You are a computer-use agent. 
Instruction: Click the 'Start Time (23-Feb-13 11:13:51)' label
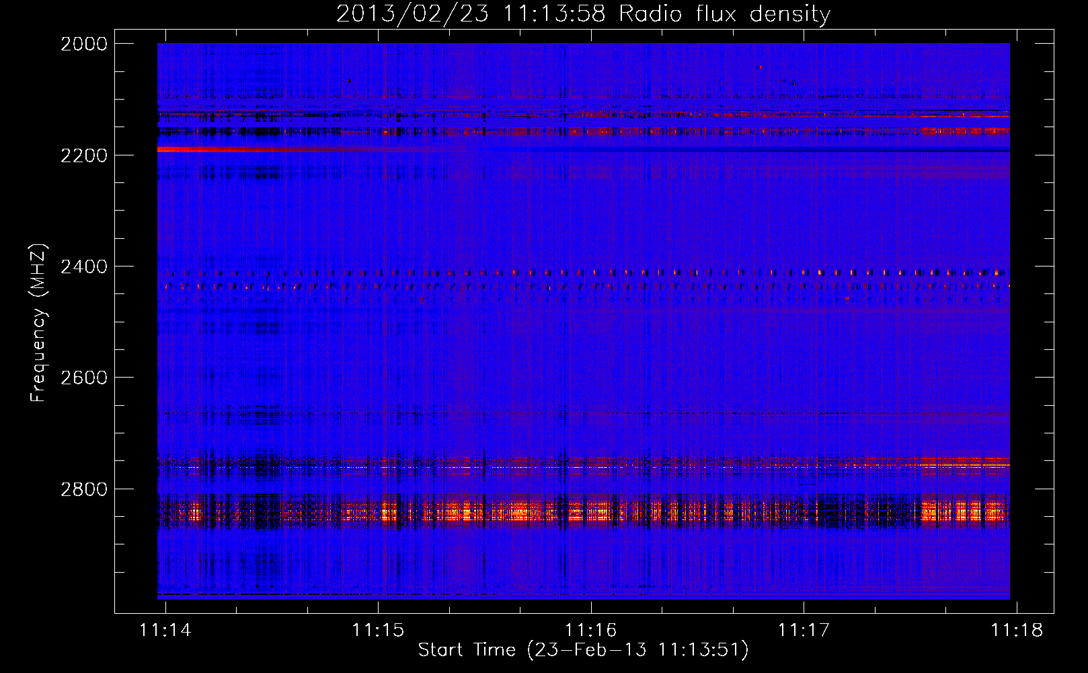coord(583,650)
